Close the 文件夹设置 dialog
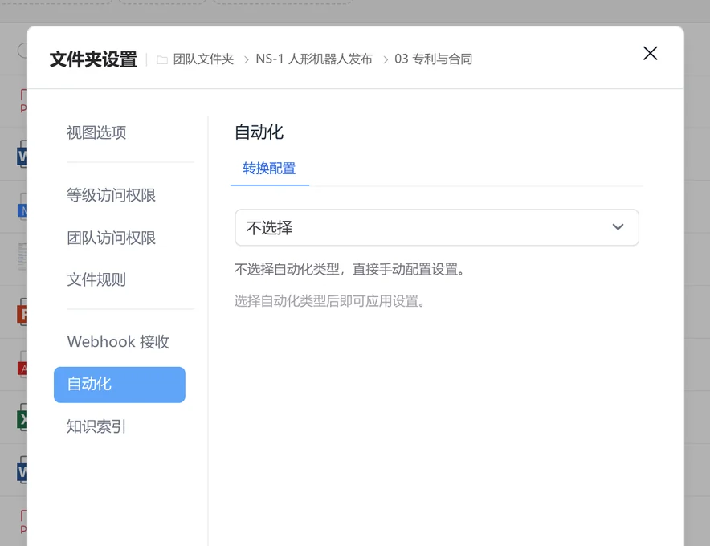Screen dimensions: 710x546 pos(651,54)
